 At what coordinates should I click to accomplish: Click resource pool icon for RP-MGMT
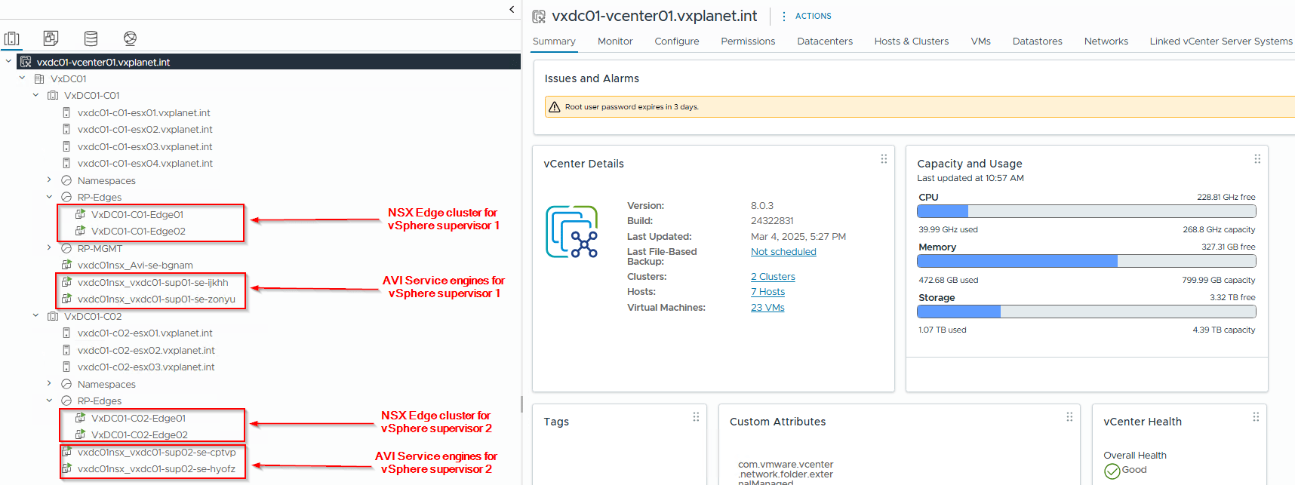pos(66,248)
